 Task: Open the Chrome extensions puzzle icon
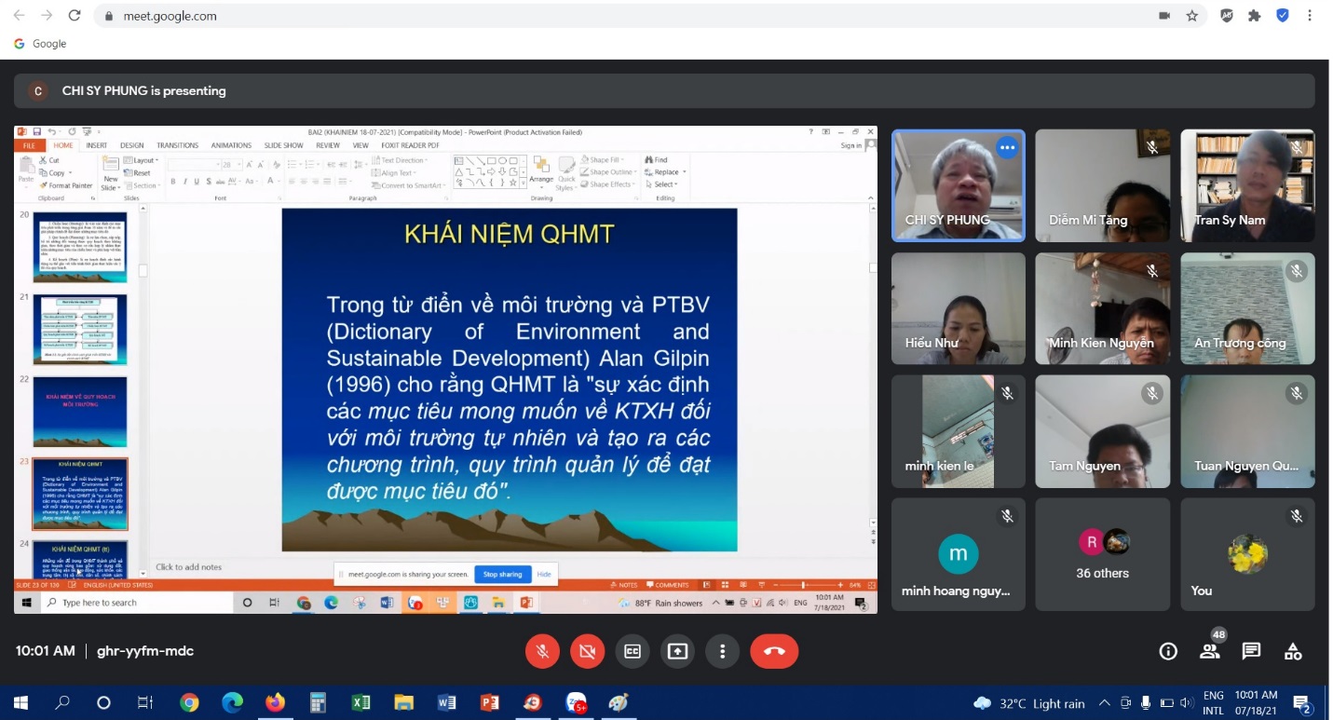point(1255,16)
